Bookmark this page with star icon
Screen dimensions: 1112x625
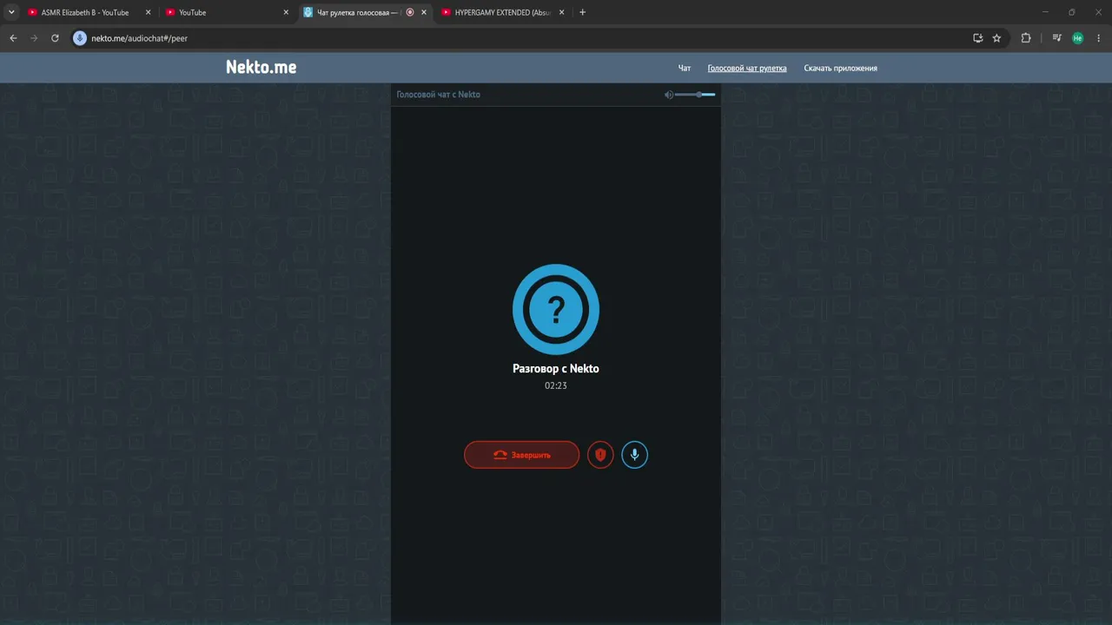pos(996,38)
